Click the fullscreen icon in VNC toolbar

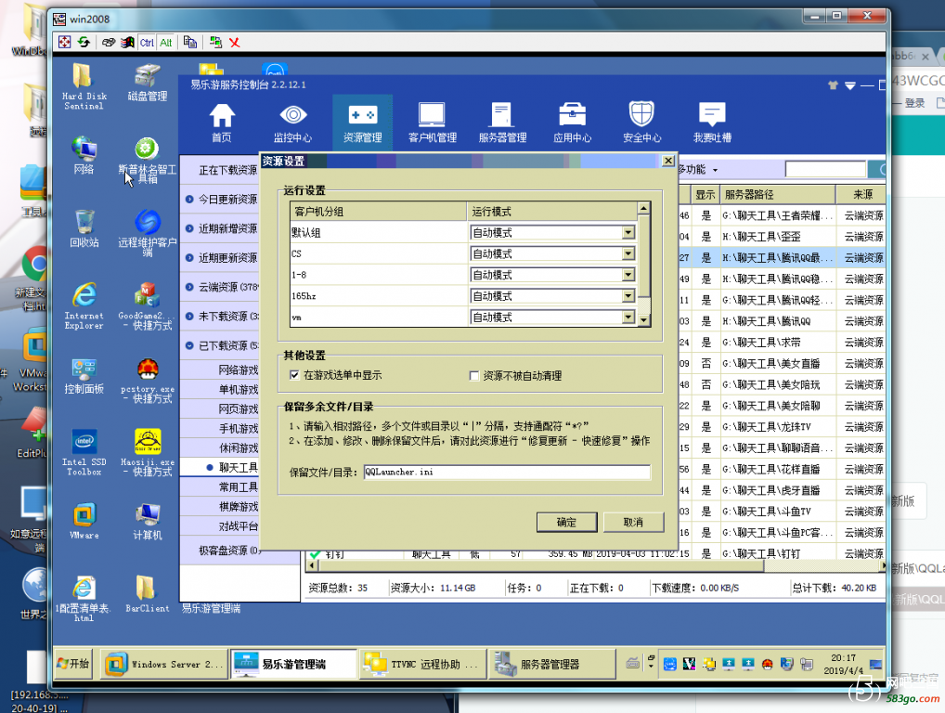coord(64,42)
